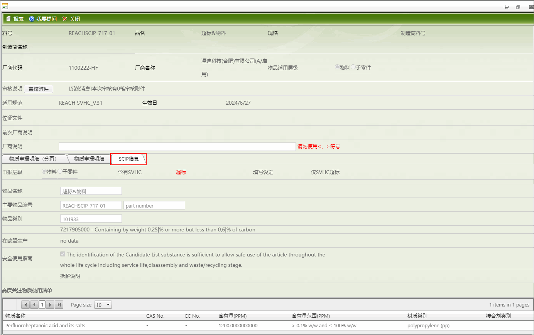534x335 pixels.
Task: Click the window document icon in title bar
Action: 5,6
